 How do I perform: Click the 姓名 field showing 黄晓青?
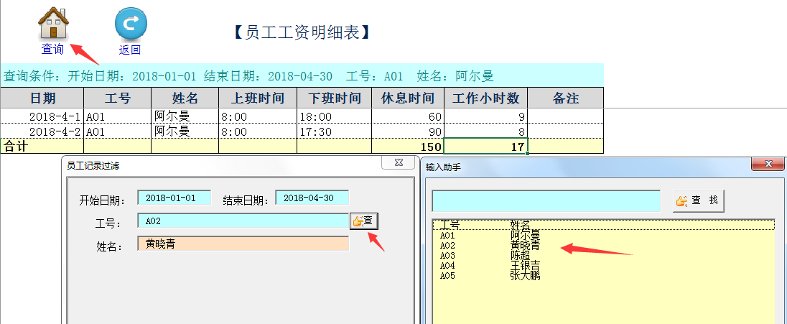[x=243, y=244]
